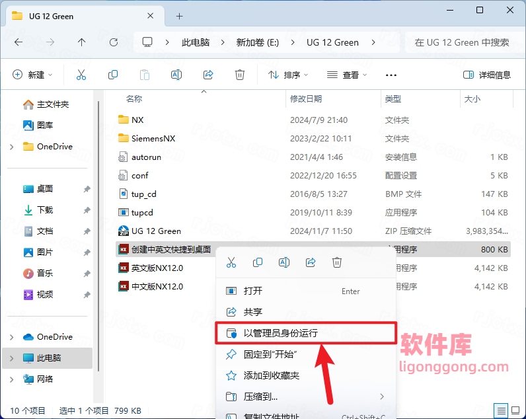Click the Delete icon in the context menu
The width and height of the screenshot is (526, 419).
[337, 262]
